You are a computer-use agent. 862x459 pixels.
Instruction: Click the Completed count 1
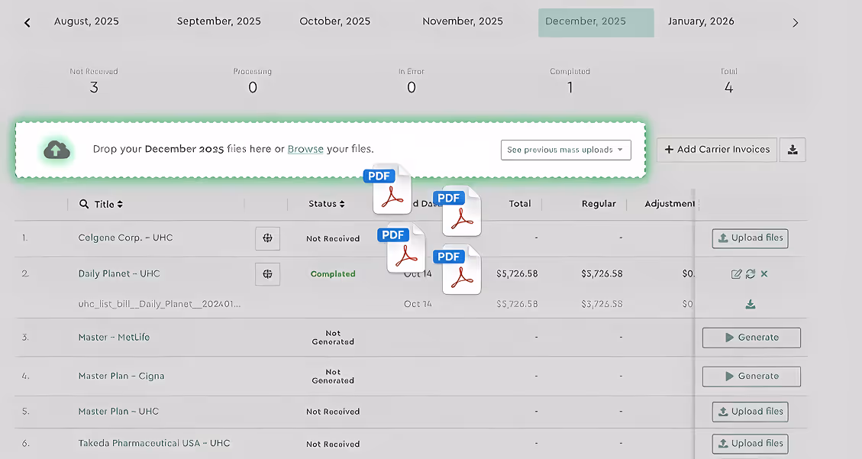pos(570,87)
